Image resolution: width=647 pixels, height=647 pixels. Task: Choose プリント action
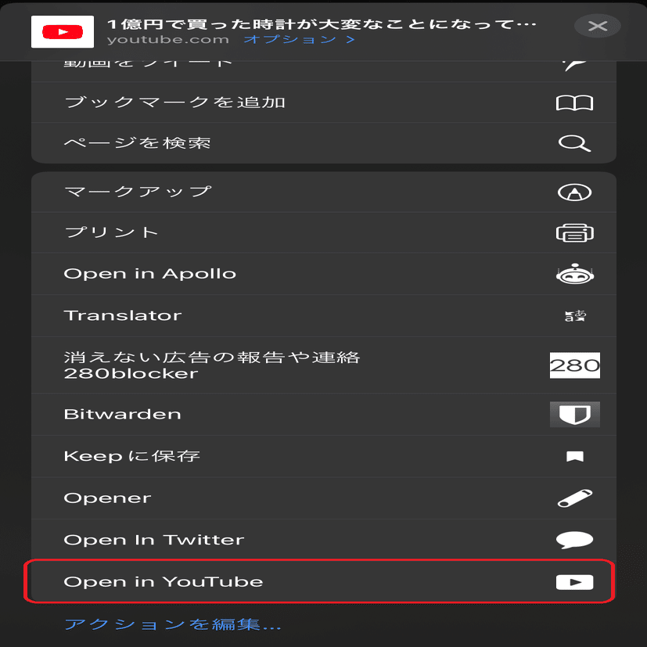click(324, 232)
